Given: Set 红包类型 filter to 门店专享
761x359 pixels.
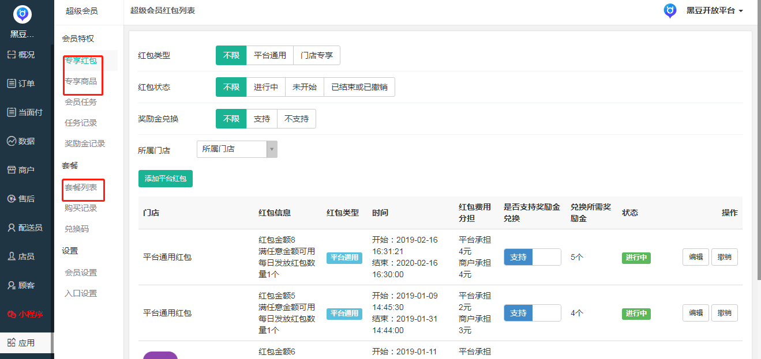Looking at the screenshot, I should 317,55.
